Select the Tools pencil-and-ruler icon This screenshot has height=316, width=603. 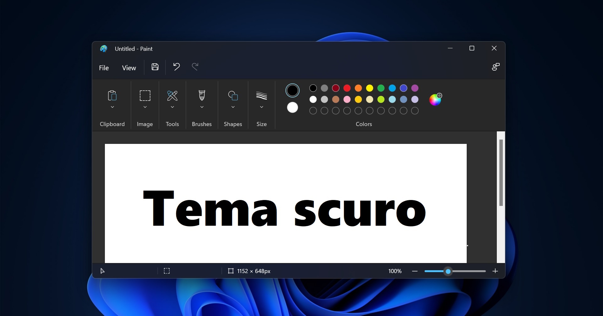[172, 95]
